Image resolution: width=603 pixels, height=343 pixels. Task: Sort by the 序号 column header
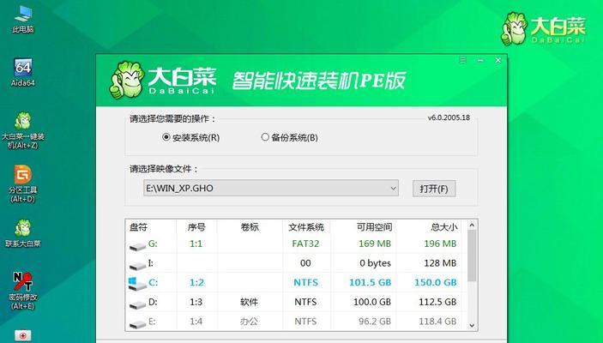196,227
